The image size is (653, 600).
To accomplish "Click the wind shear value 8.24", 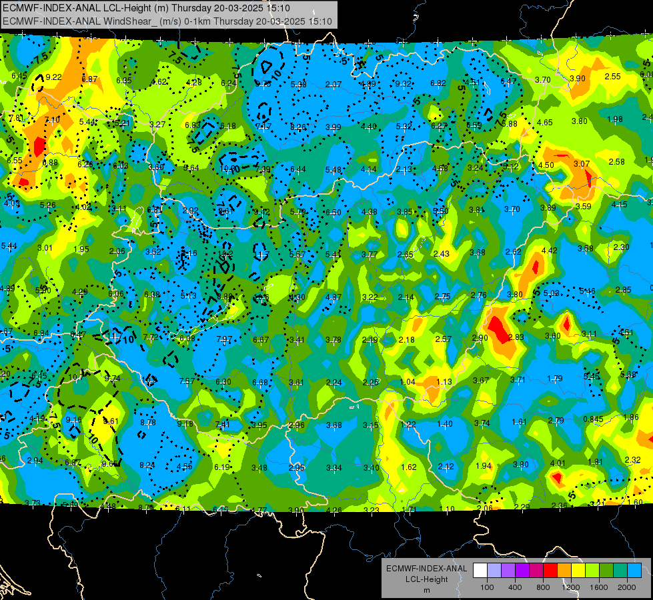I will tap(147, 465).
